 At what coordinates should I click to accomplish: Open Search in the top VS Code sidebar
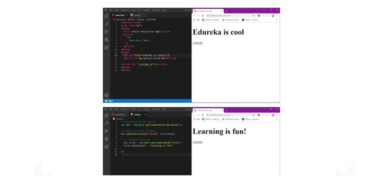[x=107, y=24]
